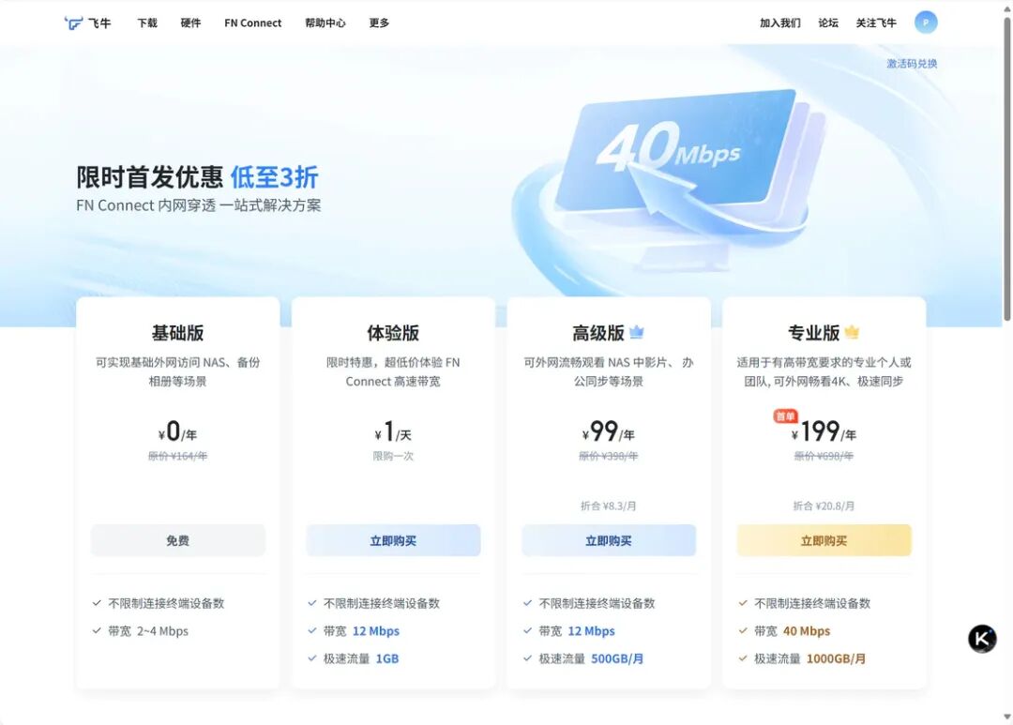The image size is (1013, 725).
Task: Click the 限时首发优惠 低至3折 headline
Action: click(197, 177)
